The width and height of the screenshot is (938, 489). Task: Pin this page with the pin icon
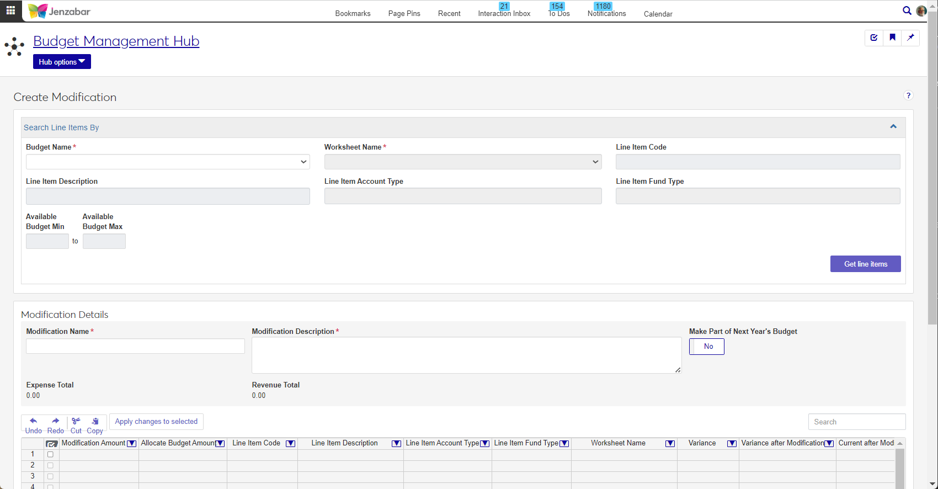pyautogui.click(x=910, y=38)
